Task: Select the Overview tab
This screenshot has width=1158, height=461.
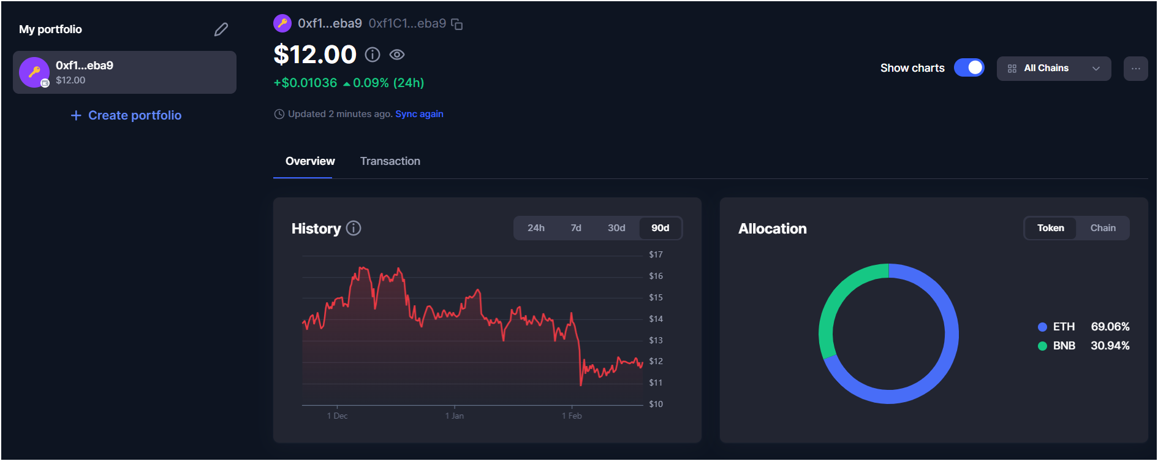Action: coord(309,161)
